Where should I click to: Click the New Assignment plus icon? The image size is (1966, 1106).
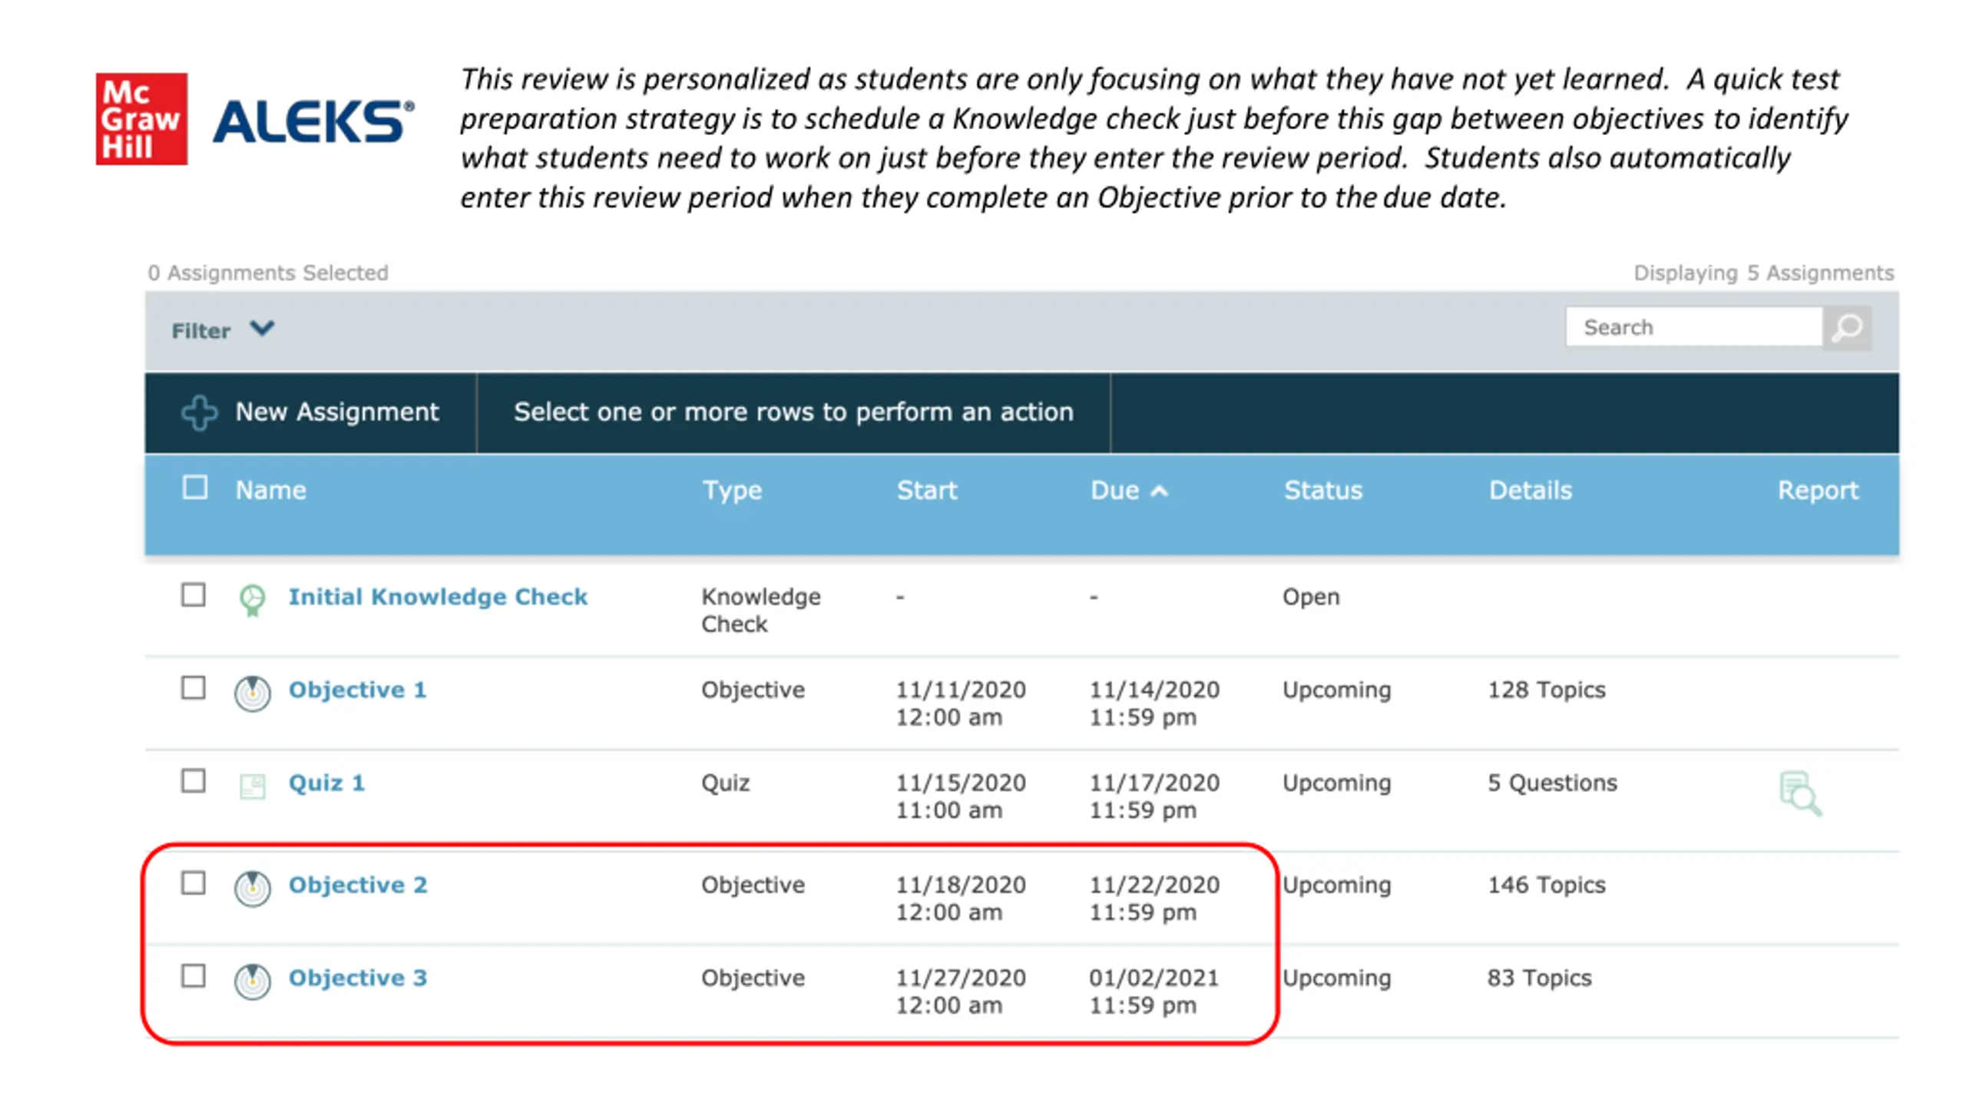point(200,412)
